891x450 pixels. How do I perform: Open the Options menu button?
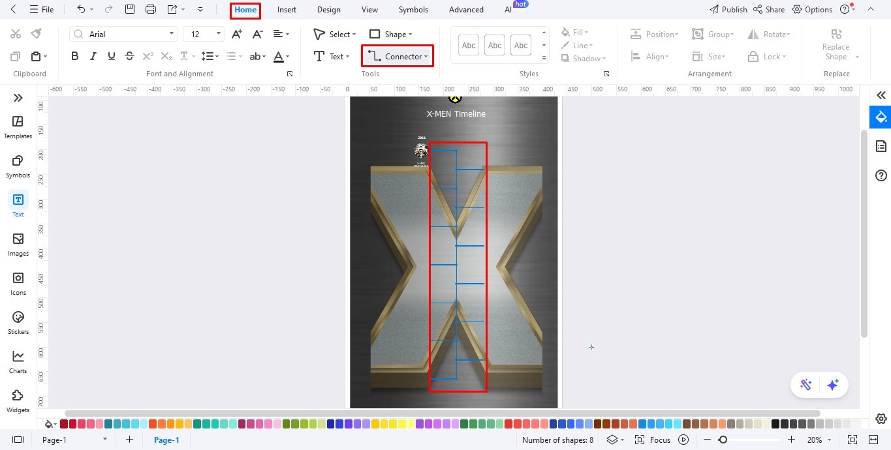[813, 10]
